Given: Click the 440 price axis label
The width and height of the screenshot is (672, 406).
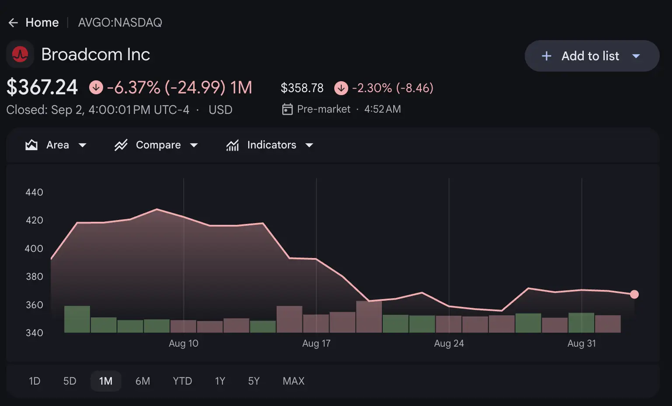Looking at the screenshot, I should (x=35, y=193).
